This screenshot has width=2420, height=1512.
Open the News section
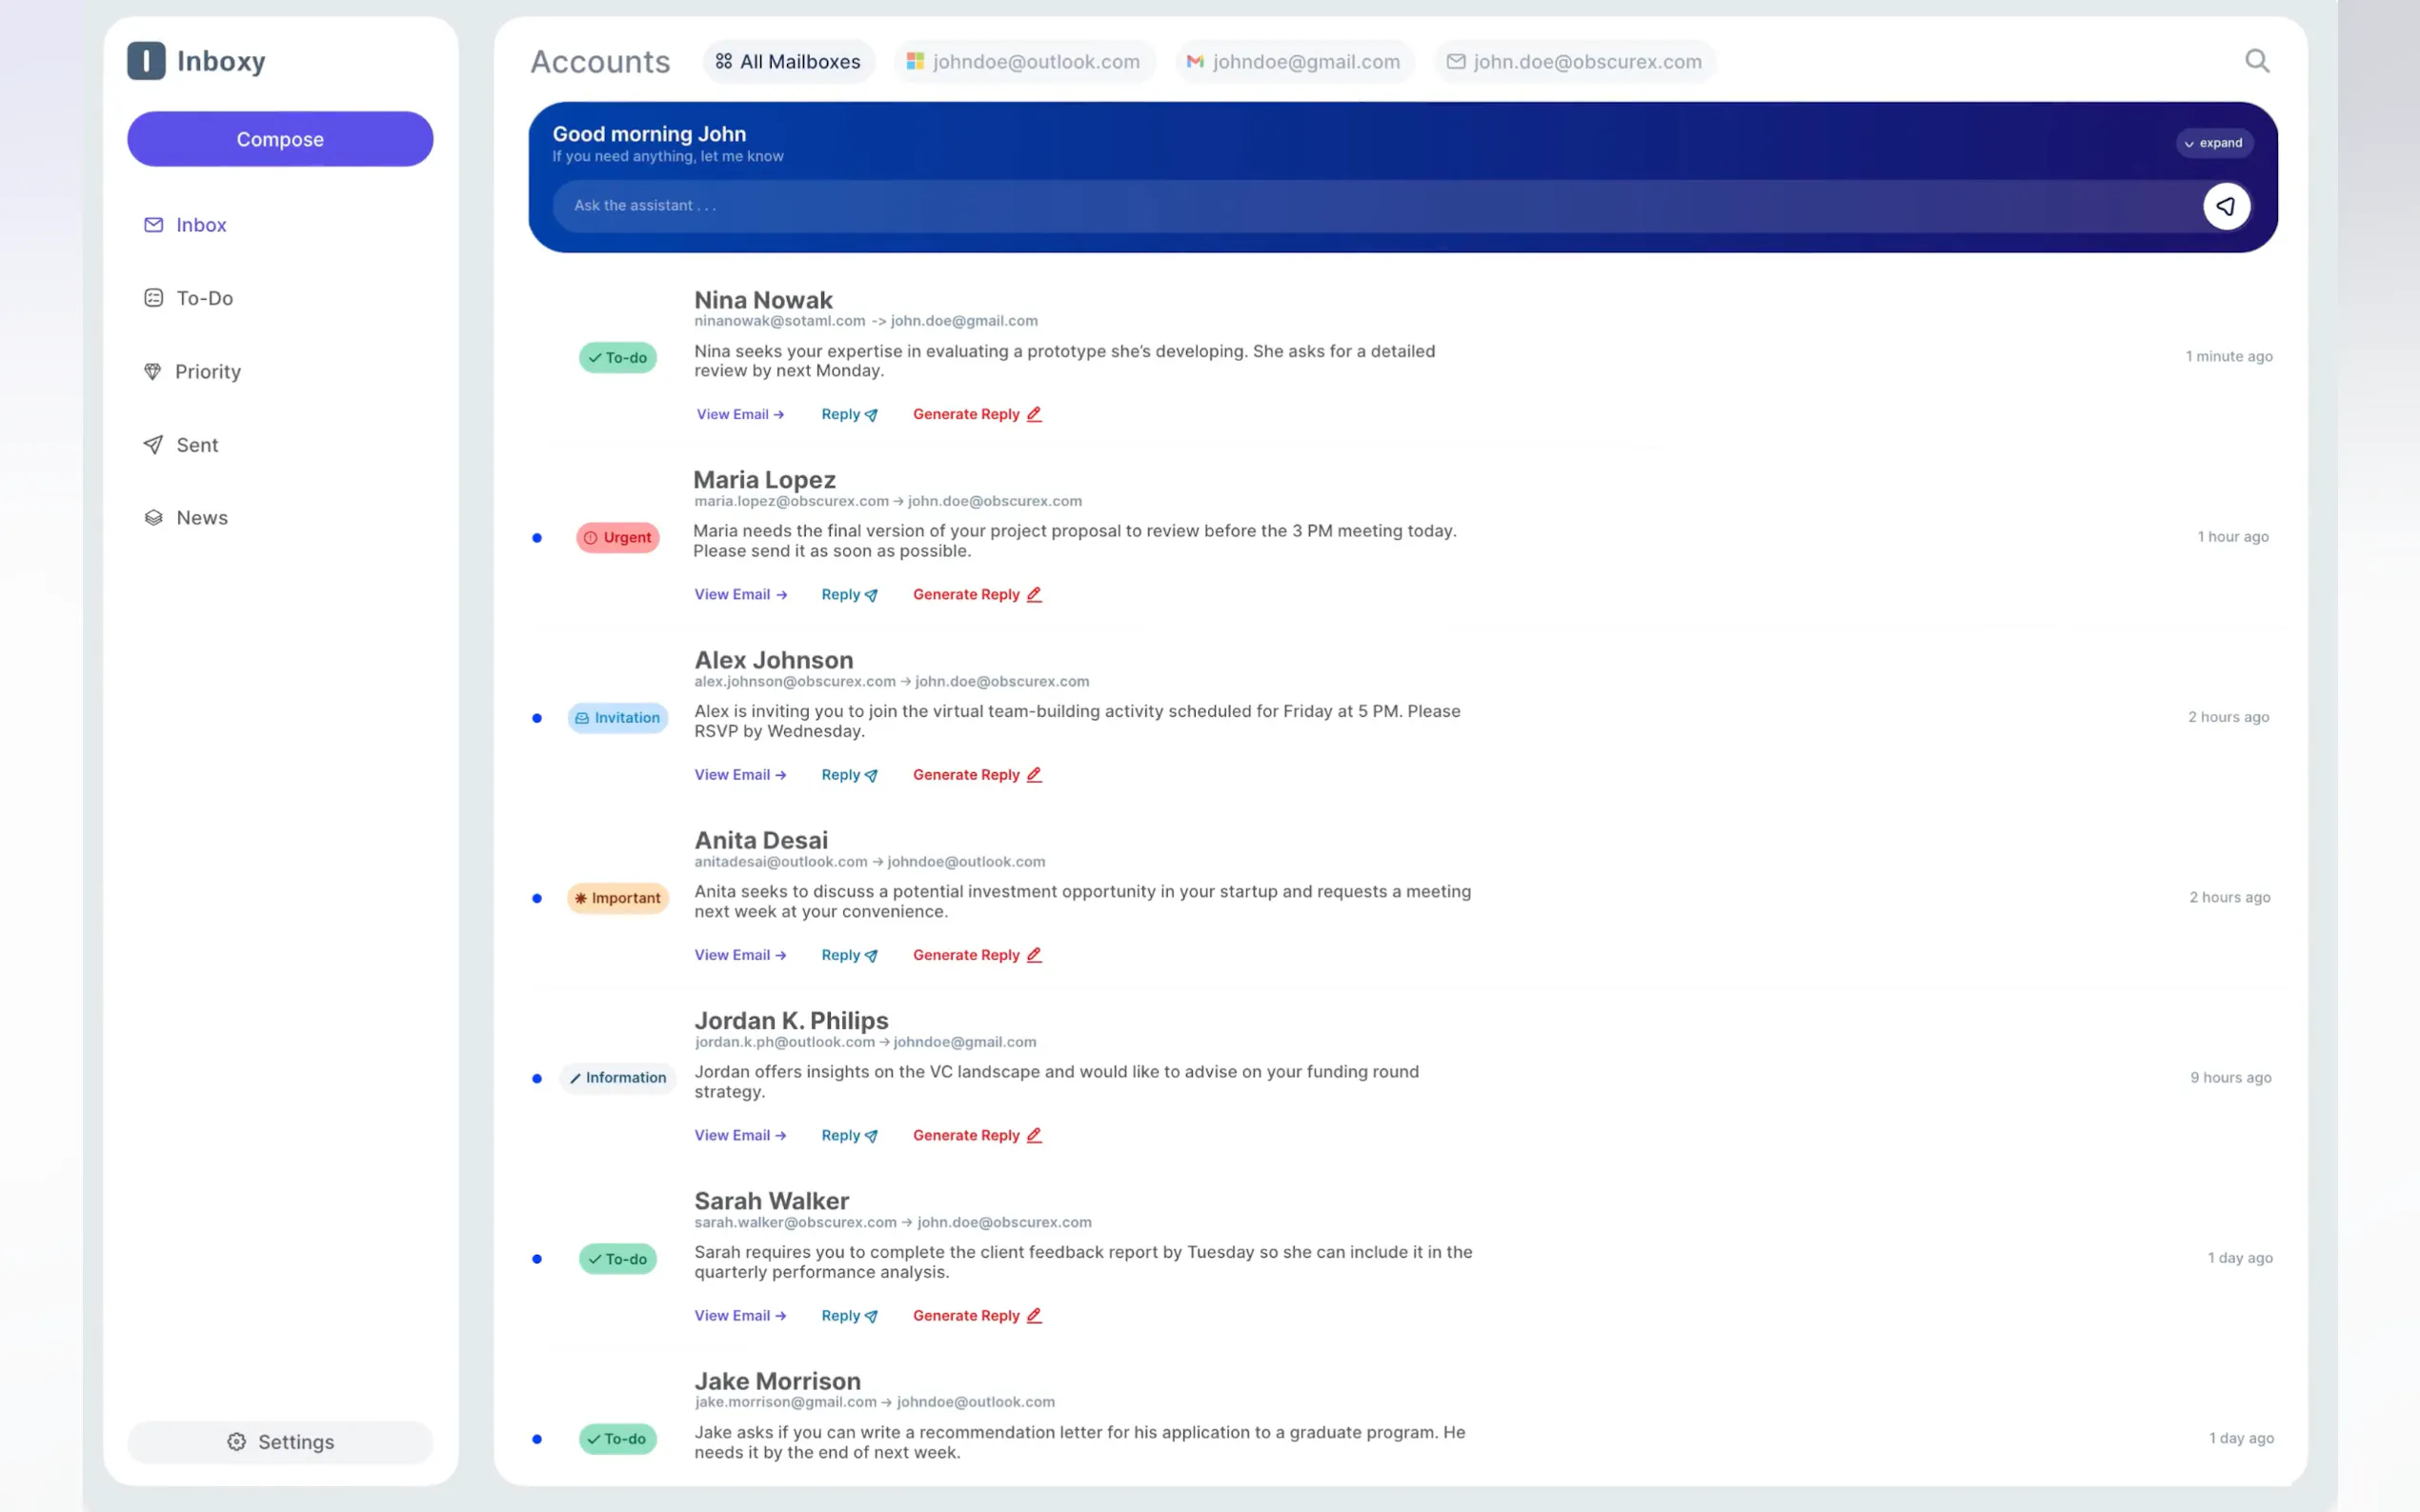coord(201,518)
